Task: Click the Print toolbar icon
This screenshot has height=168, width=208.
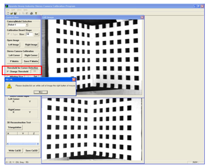Action: point(31,14)
